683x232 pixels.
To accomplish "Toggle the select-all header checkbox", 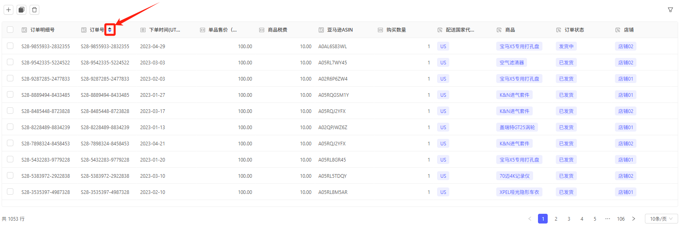I will [x=10, y=30].
